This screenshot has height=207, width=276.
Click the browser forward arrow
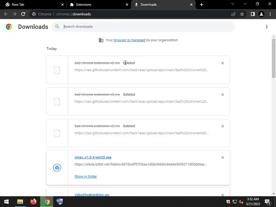tap(15, 14)
